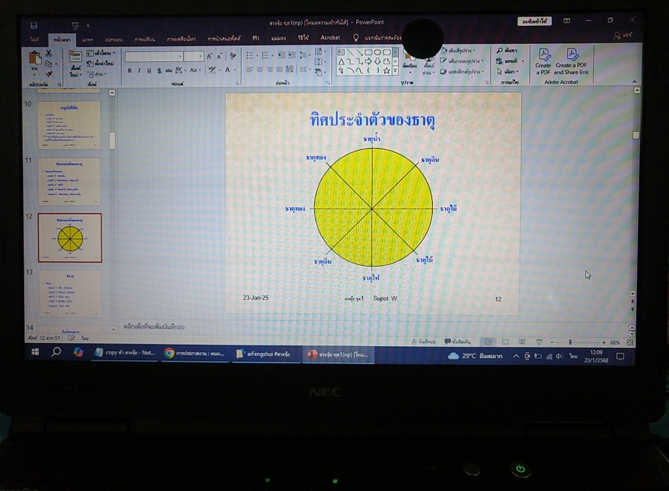Toggle Italic formatting

(139, 71)
